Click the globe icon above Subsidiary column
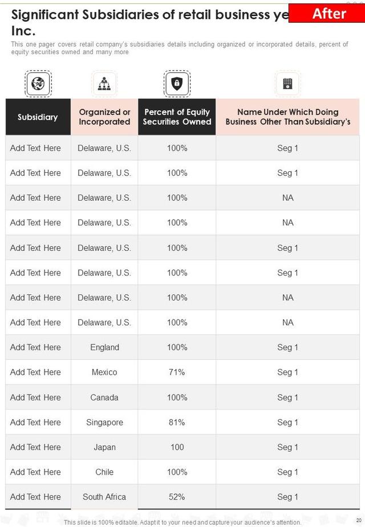This screenshot has height=527, width=365. [38, 84]
